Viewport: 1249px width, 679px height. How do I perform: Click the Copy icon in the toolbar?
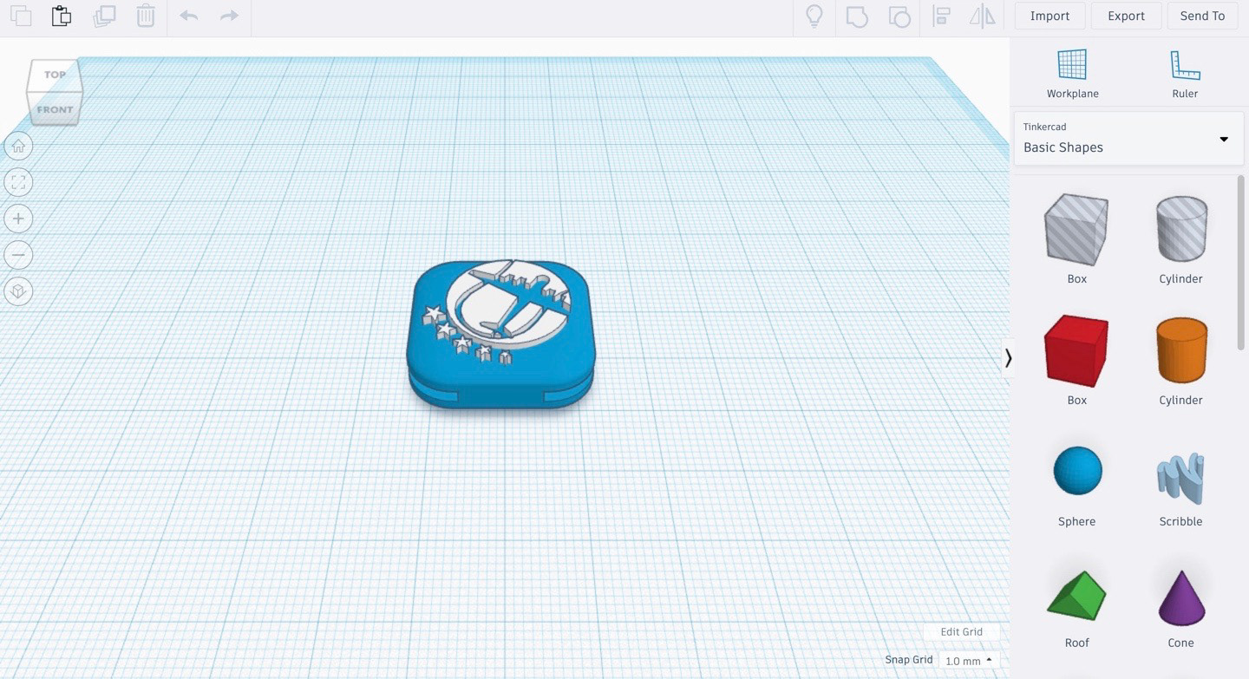pyautogui.click(x=20, y=16)
